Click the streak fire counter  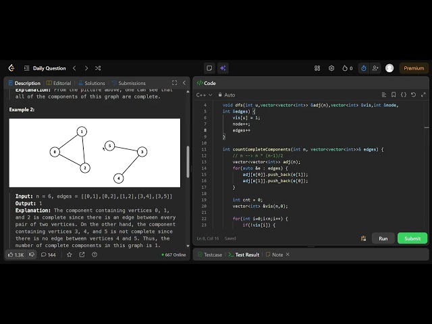point(348,68)
